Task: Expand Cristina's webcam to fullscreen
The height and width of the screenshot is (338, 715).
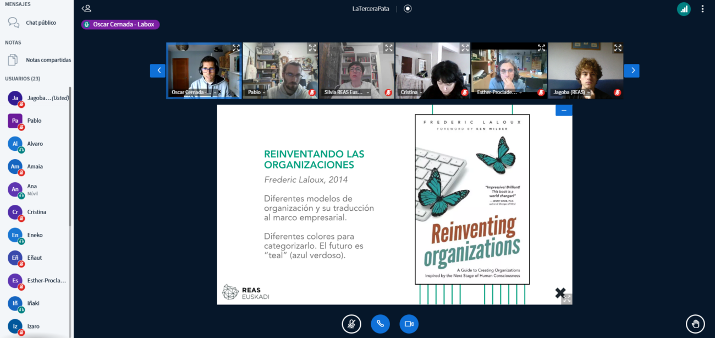Action: point(465,48)
